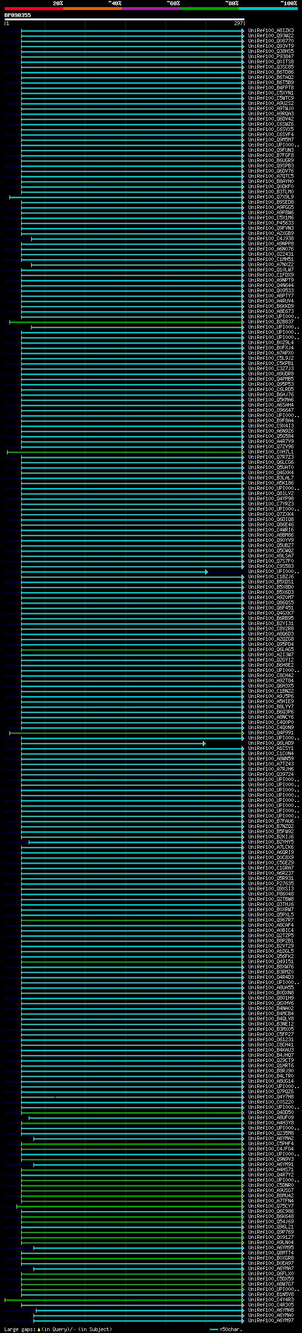This screenshot has height=1333, width=302.
Task: Select hit UniRef100_C5XYN1
Action: (271, 93)
